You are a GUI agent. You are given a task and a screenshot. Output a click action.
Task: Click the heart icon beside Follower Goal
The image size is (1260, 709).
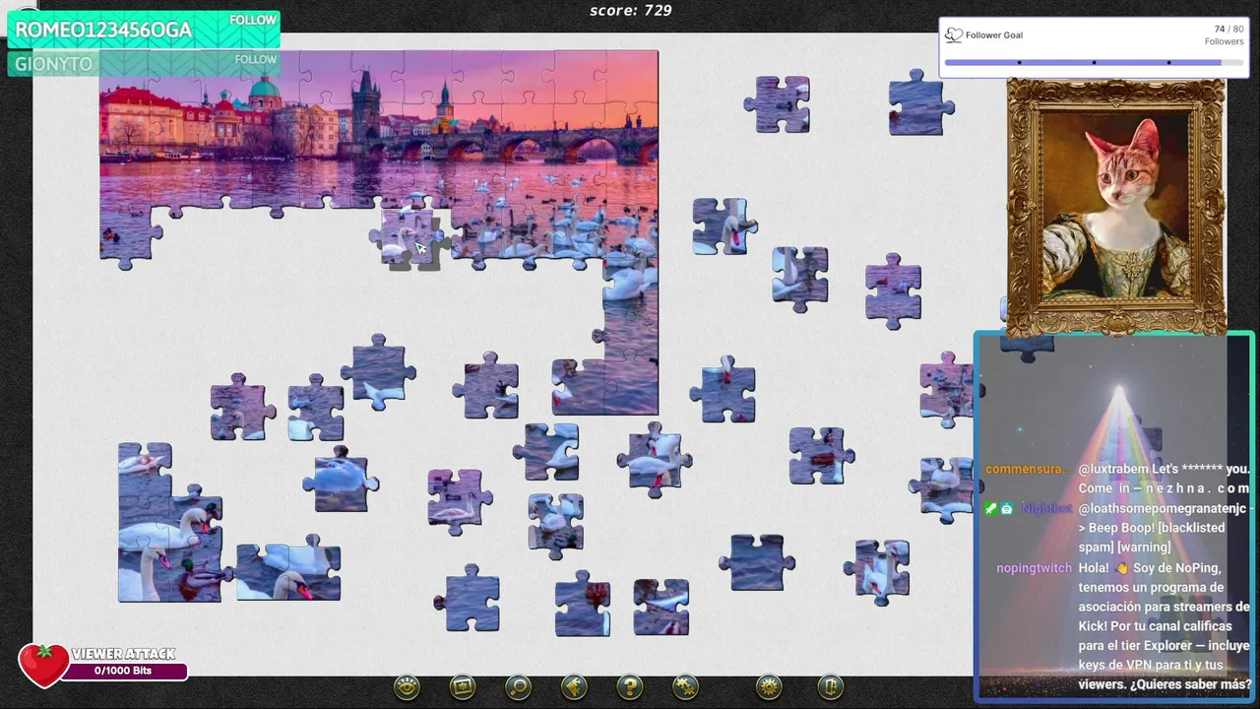(x=953, y=35)
